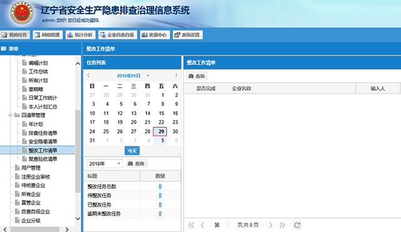The height and width of the screenshot is (232, 401).
Task: Select 网格管理 menu item
Action: (48, 34)
